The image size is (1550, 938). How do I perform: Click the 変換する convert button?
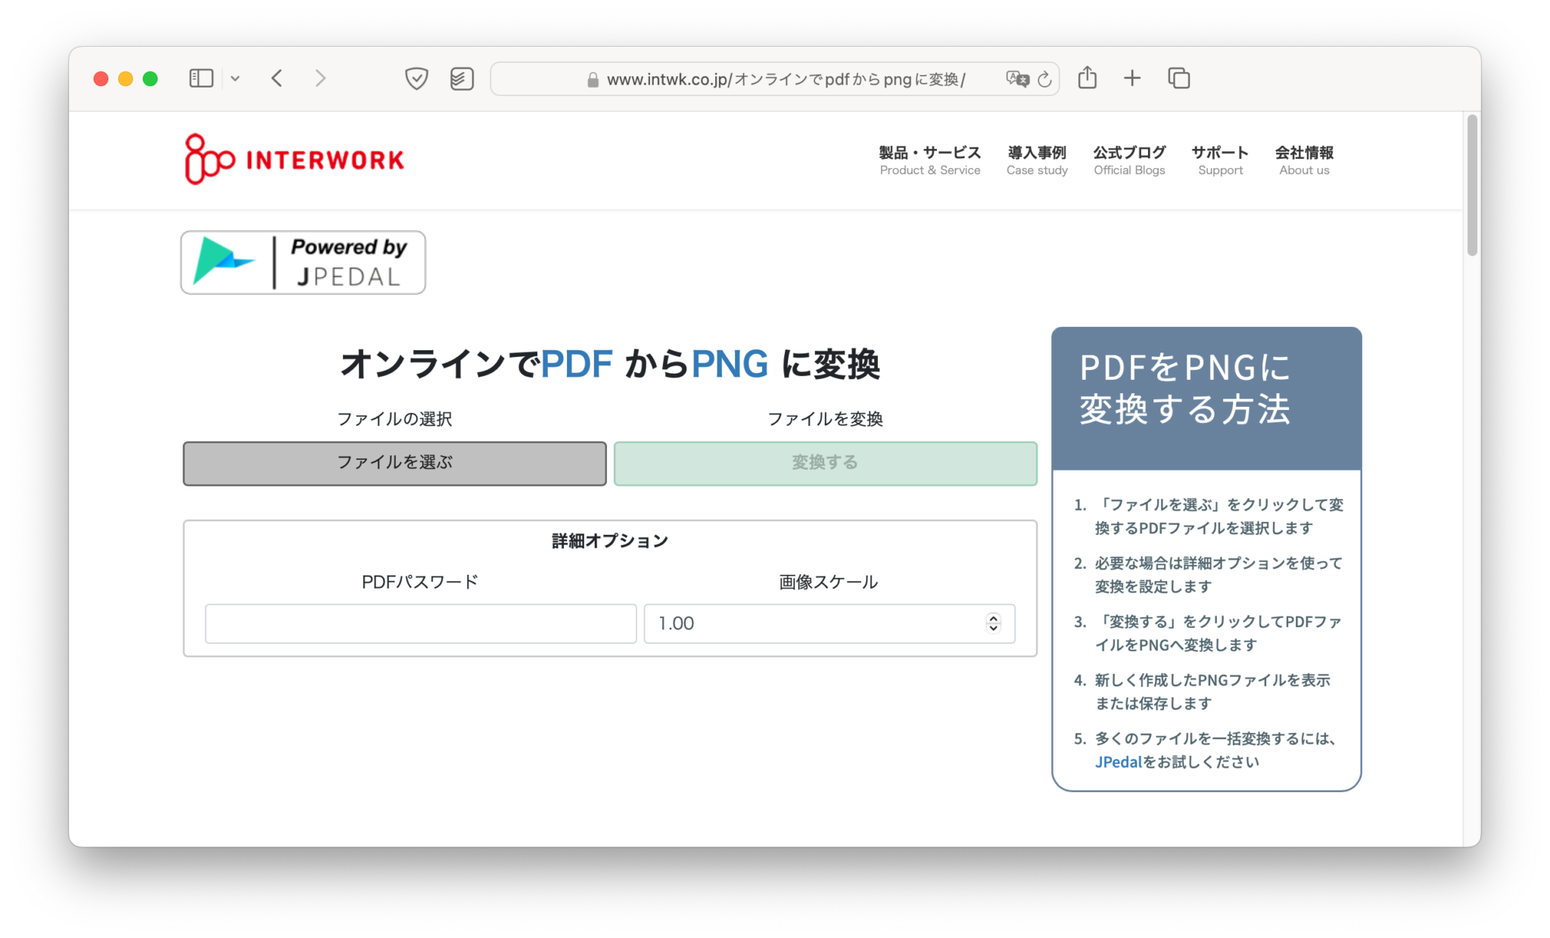[x=825, y=463]
